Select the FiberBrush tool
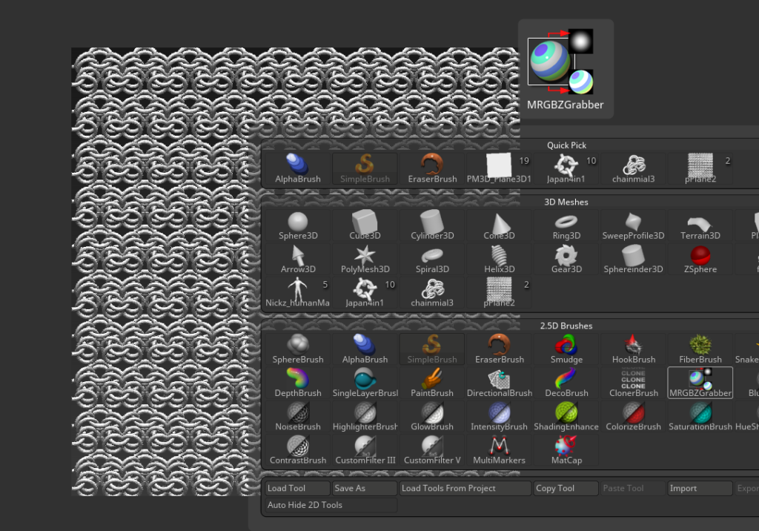The width and height of the screenshot is (759, 531). (700, 349)
